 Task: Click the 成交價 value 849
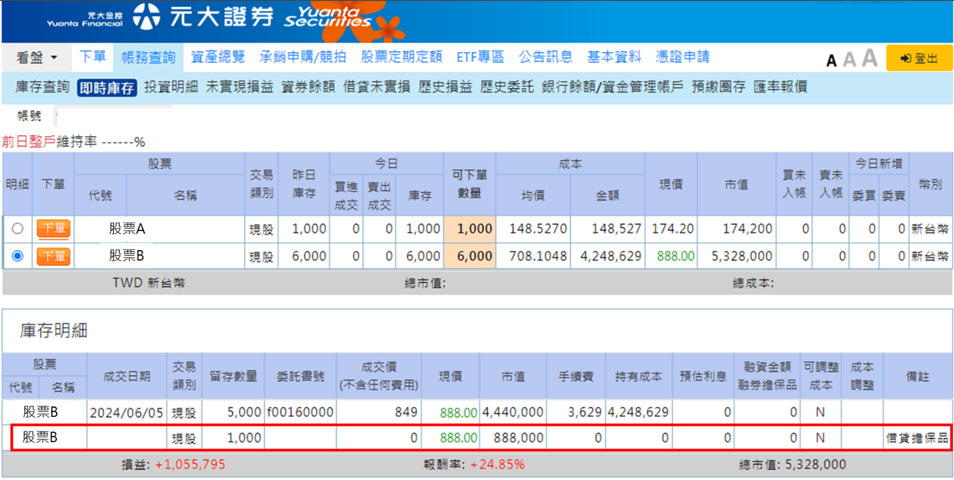407,413
